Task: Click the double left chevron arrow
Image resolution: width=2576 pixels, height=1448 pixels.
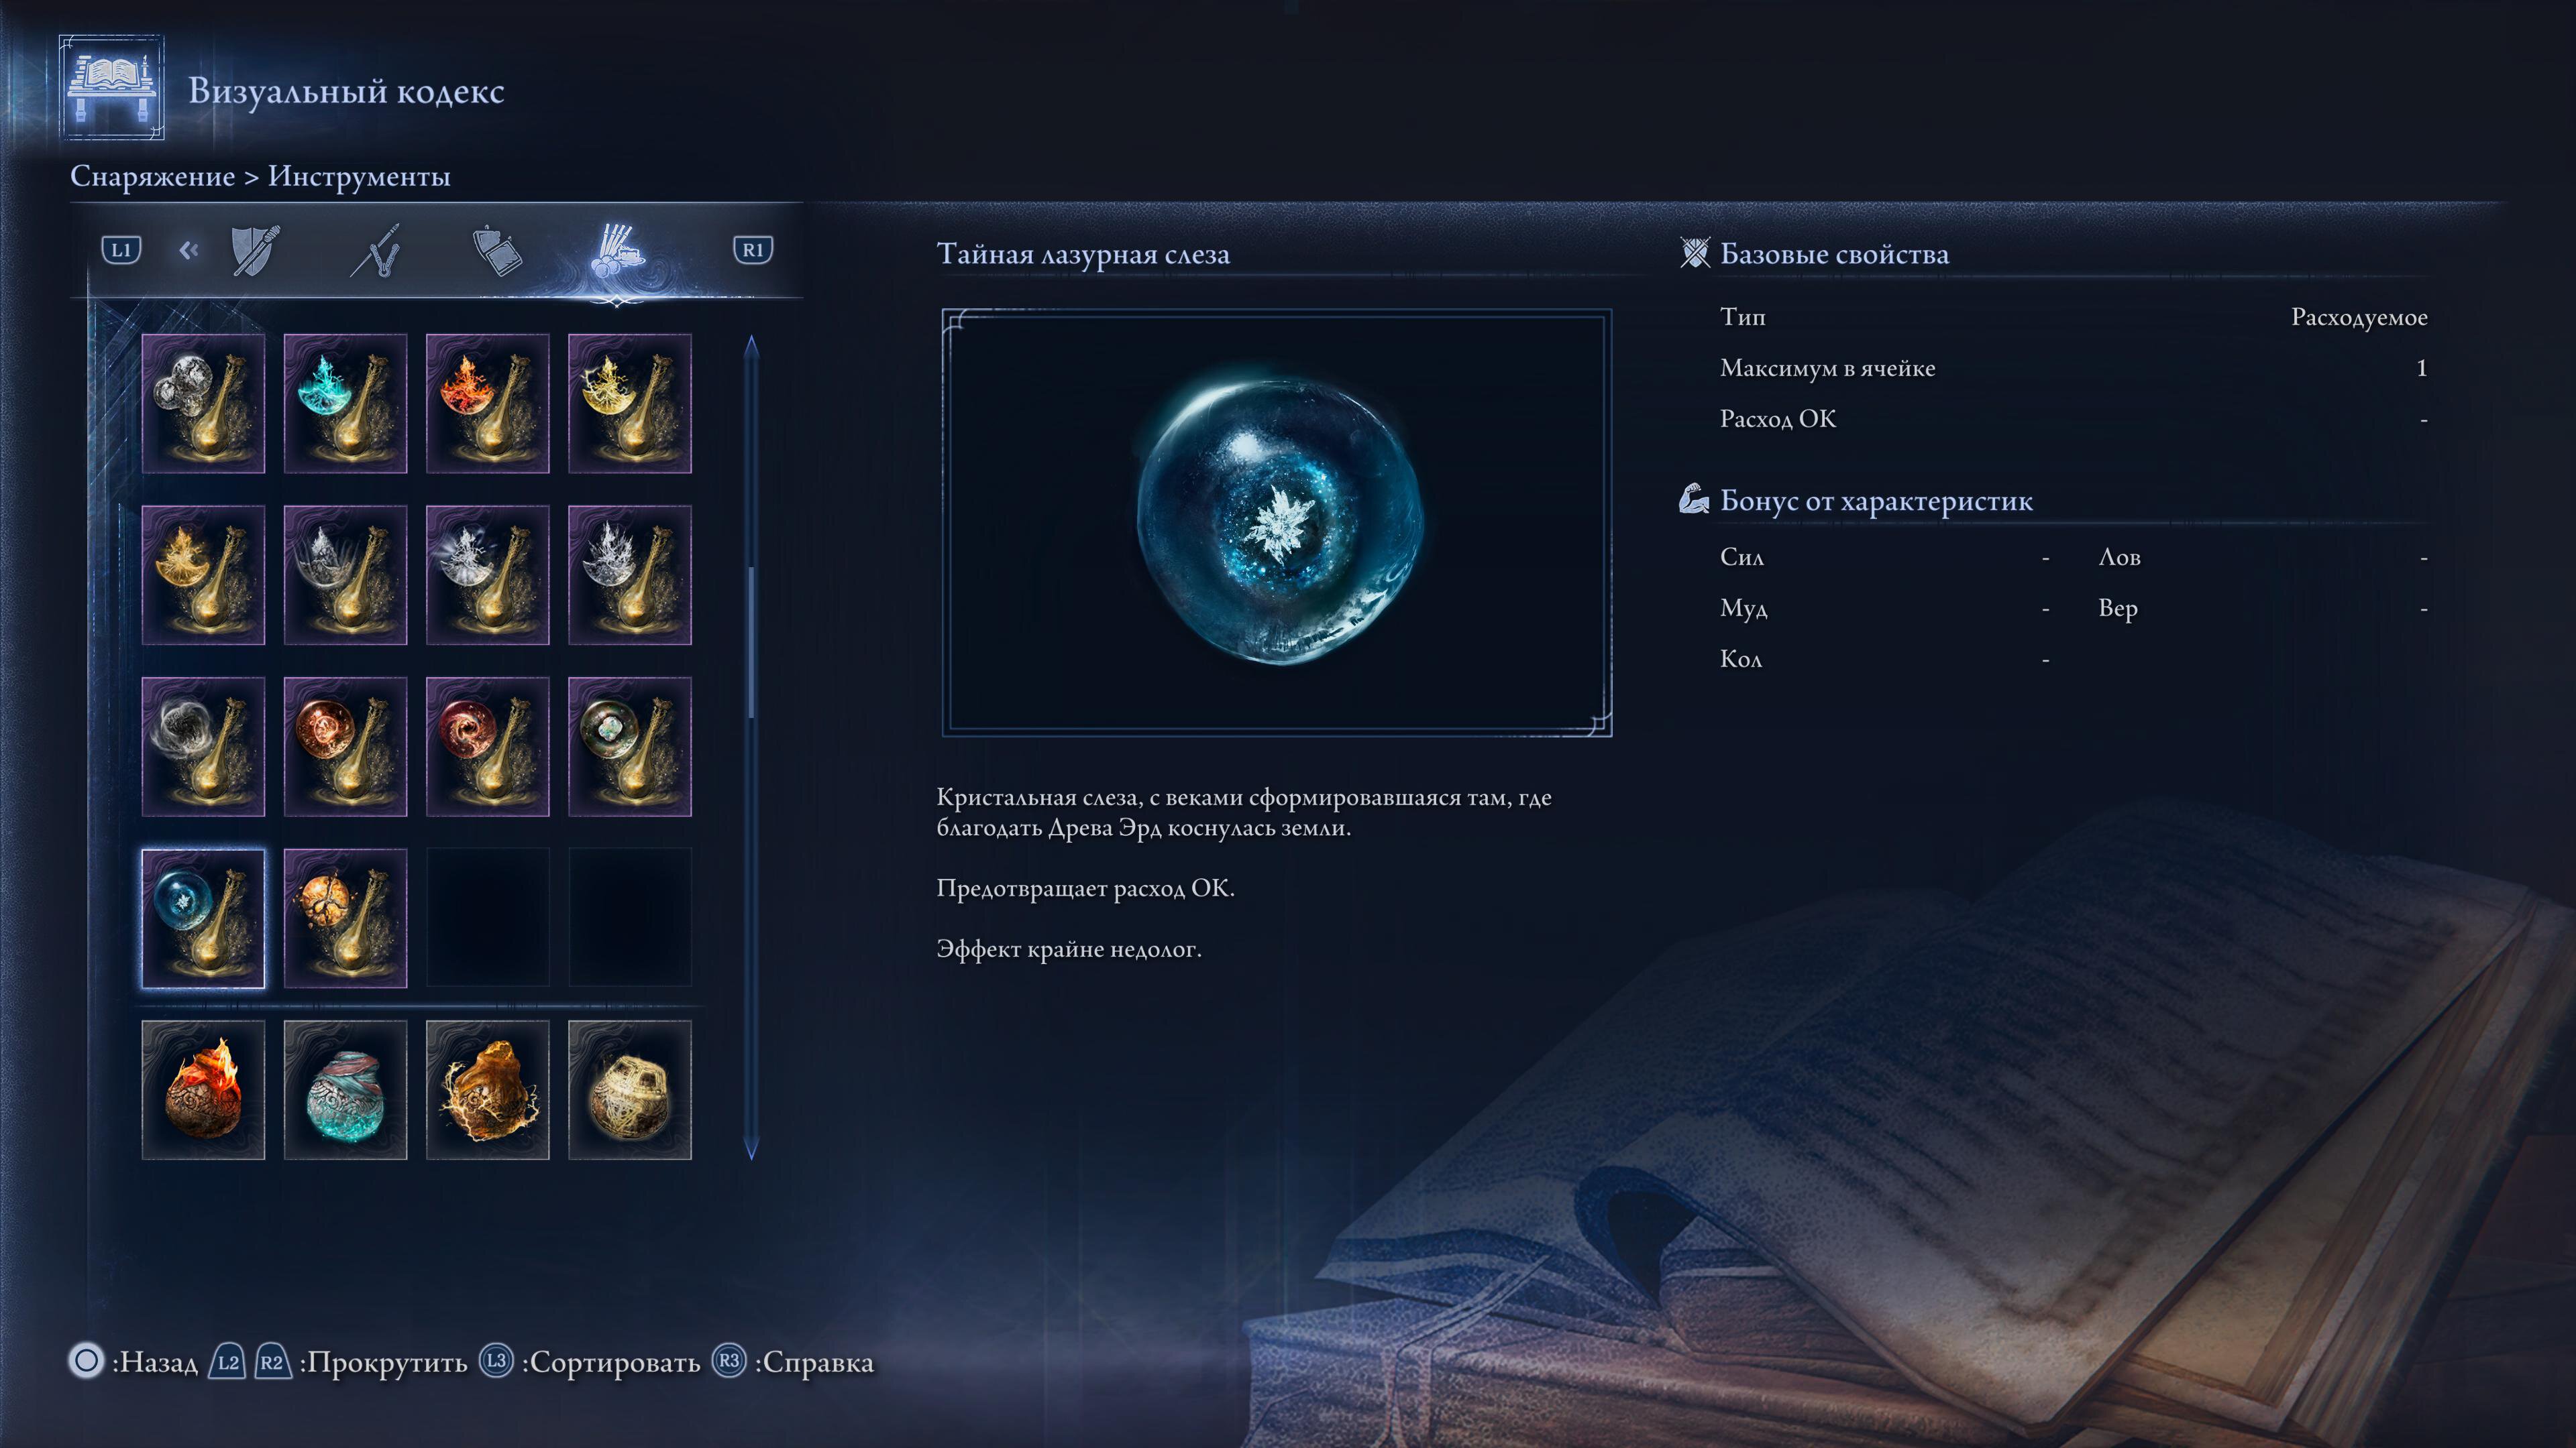Action: [x=188, y=250]
